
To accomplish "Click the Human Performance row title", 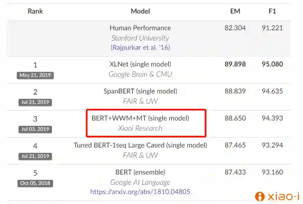I will 140,28.
